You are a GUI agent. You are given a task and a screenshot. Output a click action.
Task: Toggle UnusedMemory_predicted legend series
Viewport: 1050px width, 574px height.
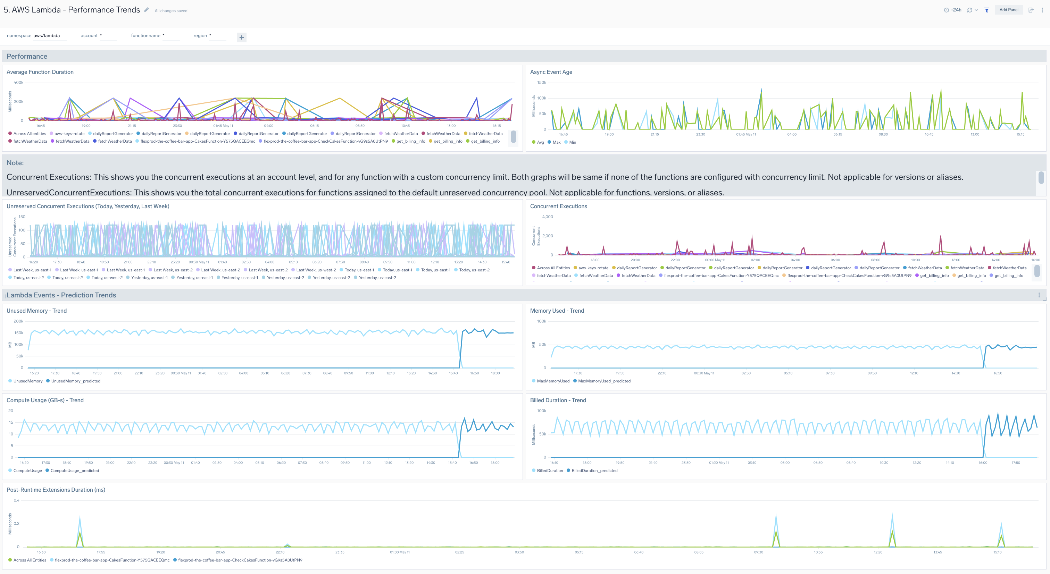coord(73,381)
